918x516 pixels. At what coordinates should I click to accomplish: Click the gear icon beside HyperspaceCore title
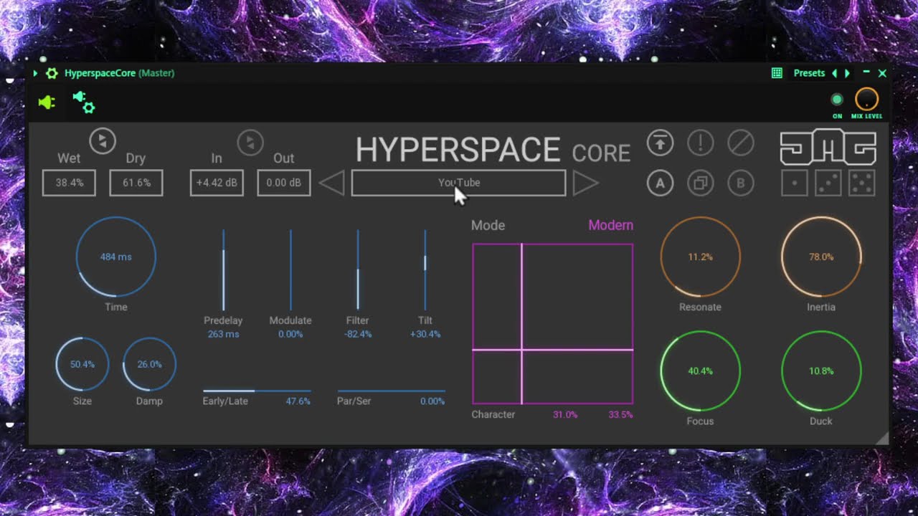coord(52,73)
